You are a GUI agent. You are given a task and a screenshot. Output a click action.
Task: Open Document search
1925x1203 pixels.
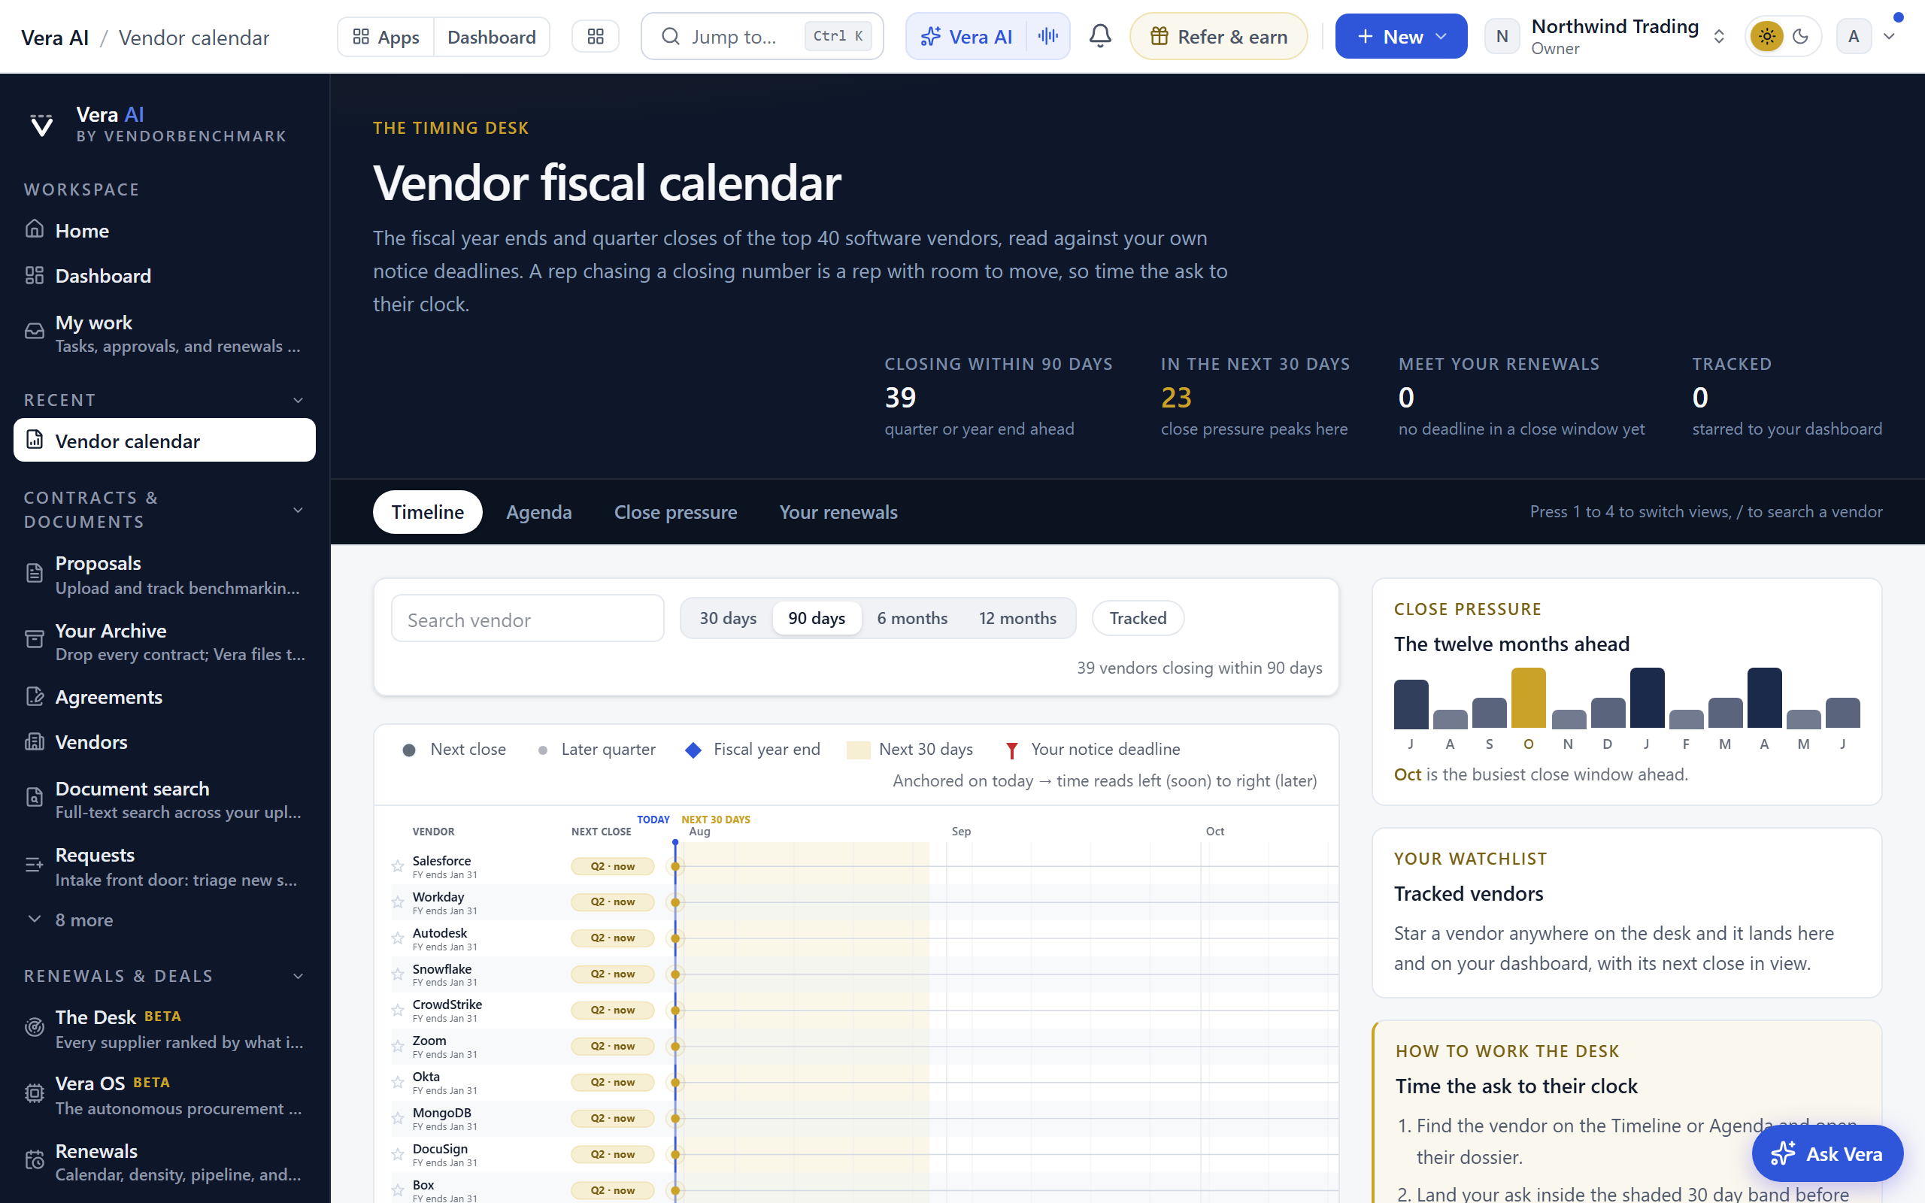[x=165, y=799]
